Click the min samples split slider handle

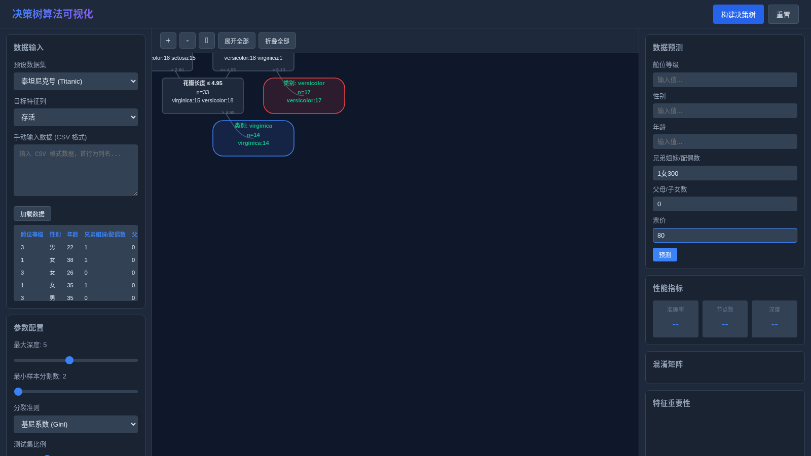coord(18,392)
